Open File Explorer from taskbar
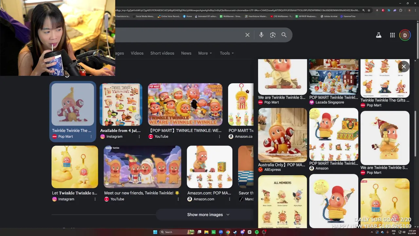419x236 pixels. [x=206, y=232]
